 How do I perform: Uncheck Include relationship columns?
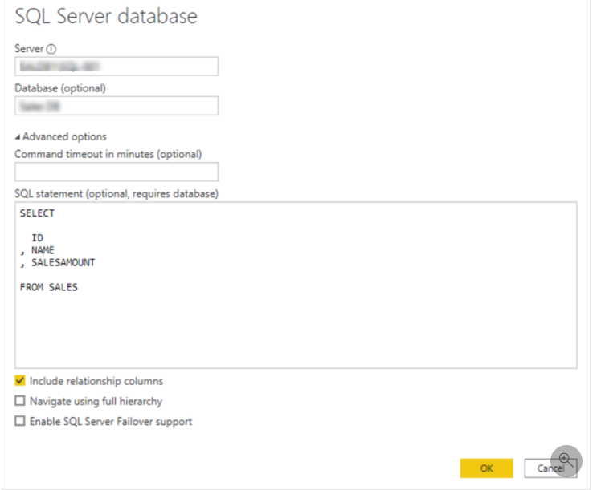pyautogui.click(x=19, y=381)
